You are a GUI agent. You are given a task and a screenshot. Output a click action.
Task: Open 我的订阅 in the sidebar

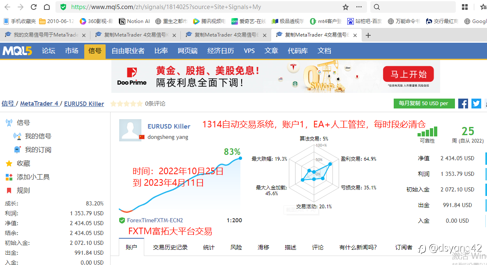click(x=38, y=150)
